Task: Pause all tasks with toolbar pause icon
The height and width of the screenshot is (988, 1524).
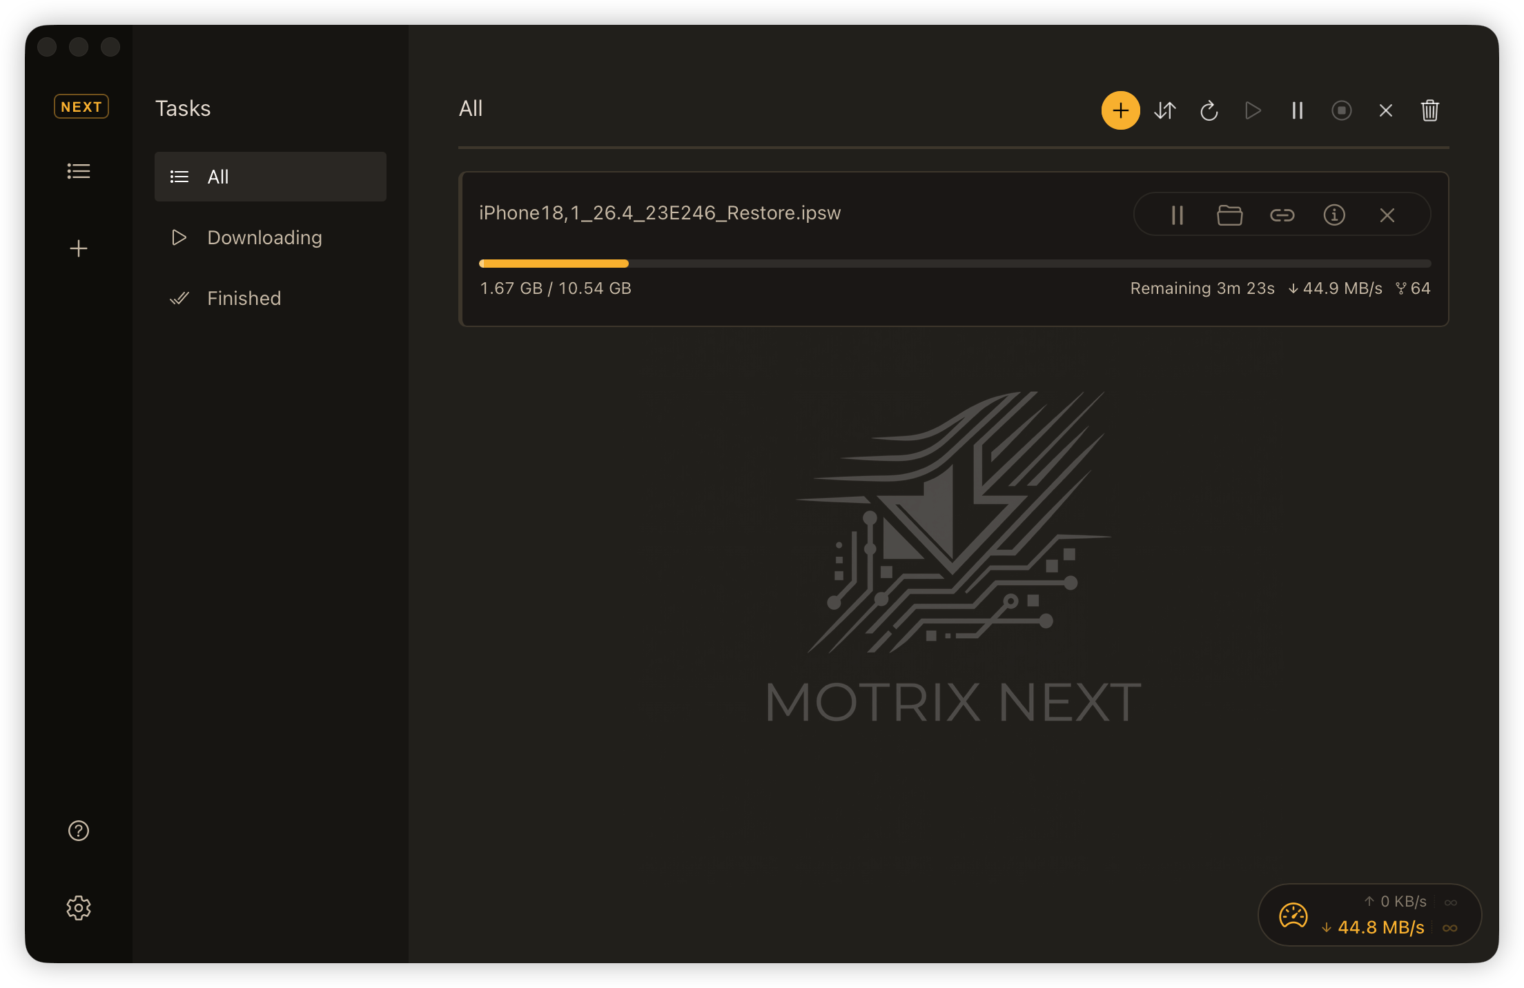Action: pyautogui.click(x=1298, y=110)
